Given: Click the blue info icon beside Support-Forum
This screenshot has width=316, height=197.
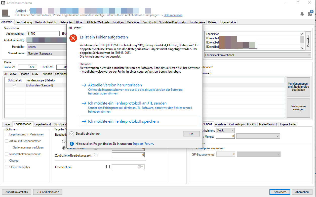Looking at the screenshot, I should pos(71,144).
